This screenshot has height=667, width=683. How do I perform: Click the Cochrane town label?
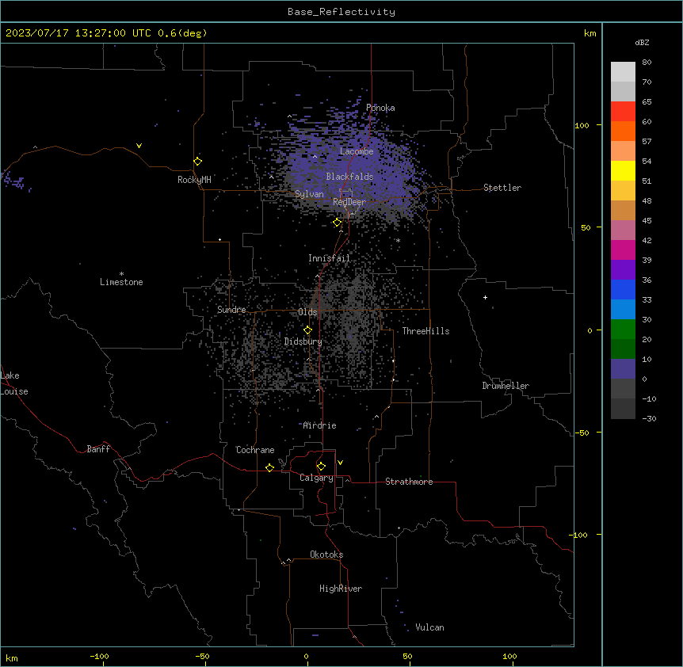[255, 450]
